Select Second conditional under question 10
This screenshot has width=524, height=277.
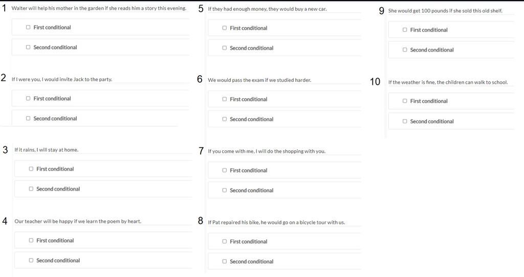pos(405,121)
